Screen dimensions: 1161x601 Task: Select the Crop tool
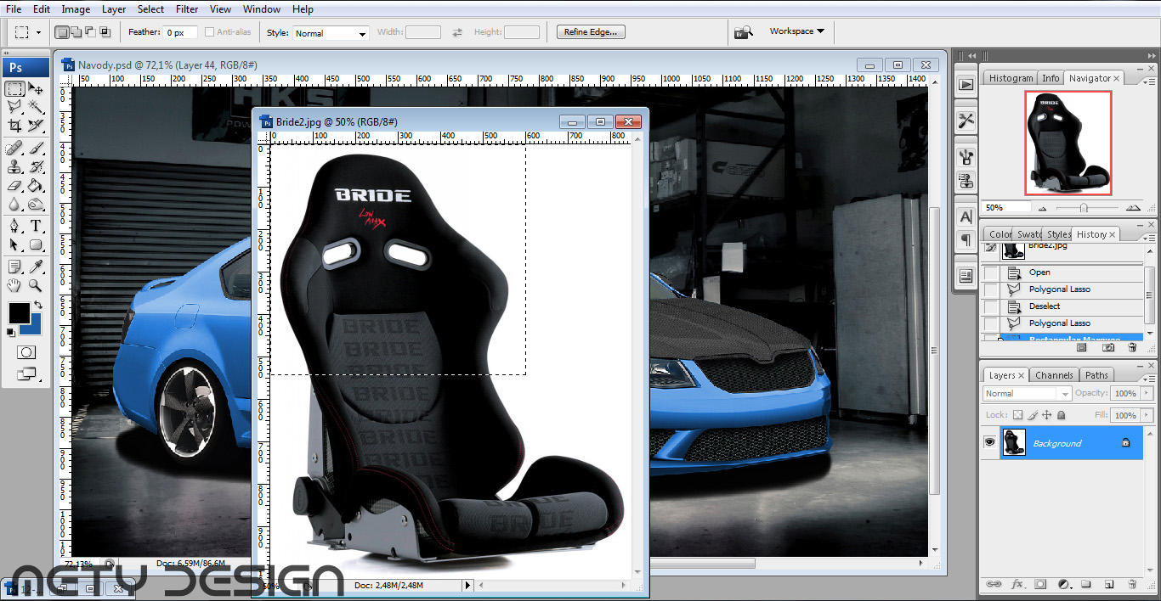pos(14,125)
